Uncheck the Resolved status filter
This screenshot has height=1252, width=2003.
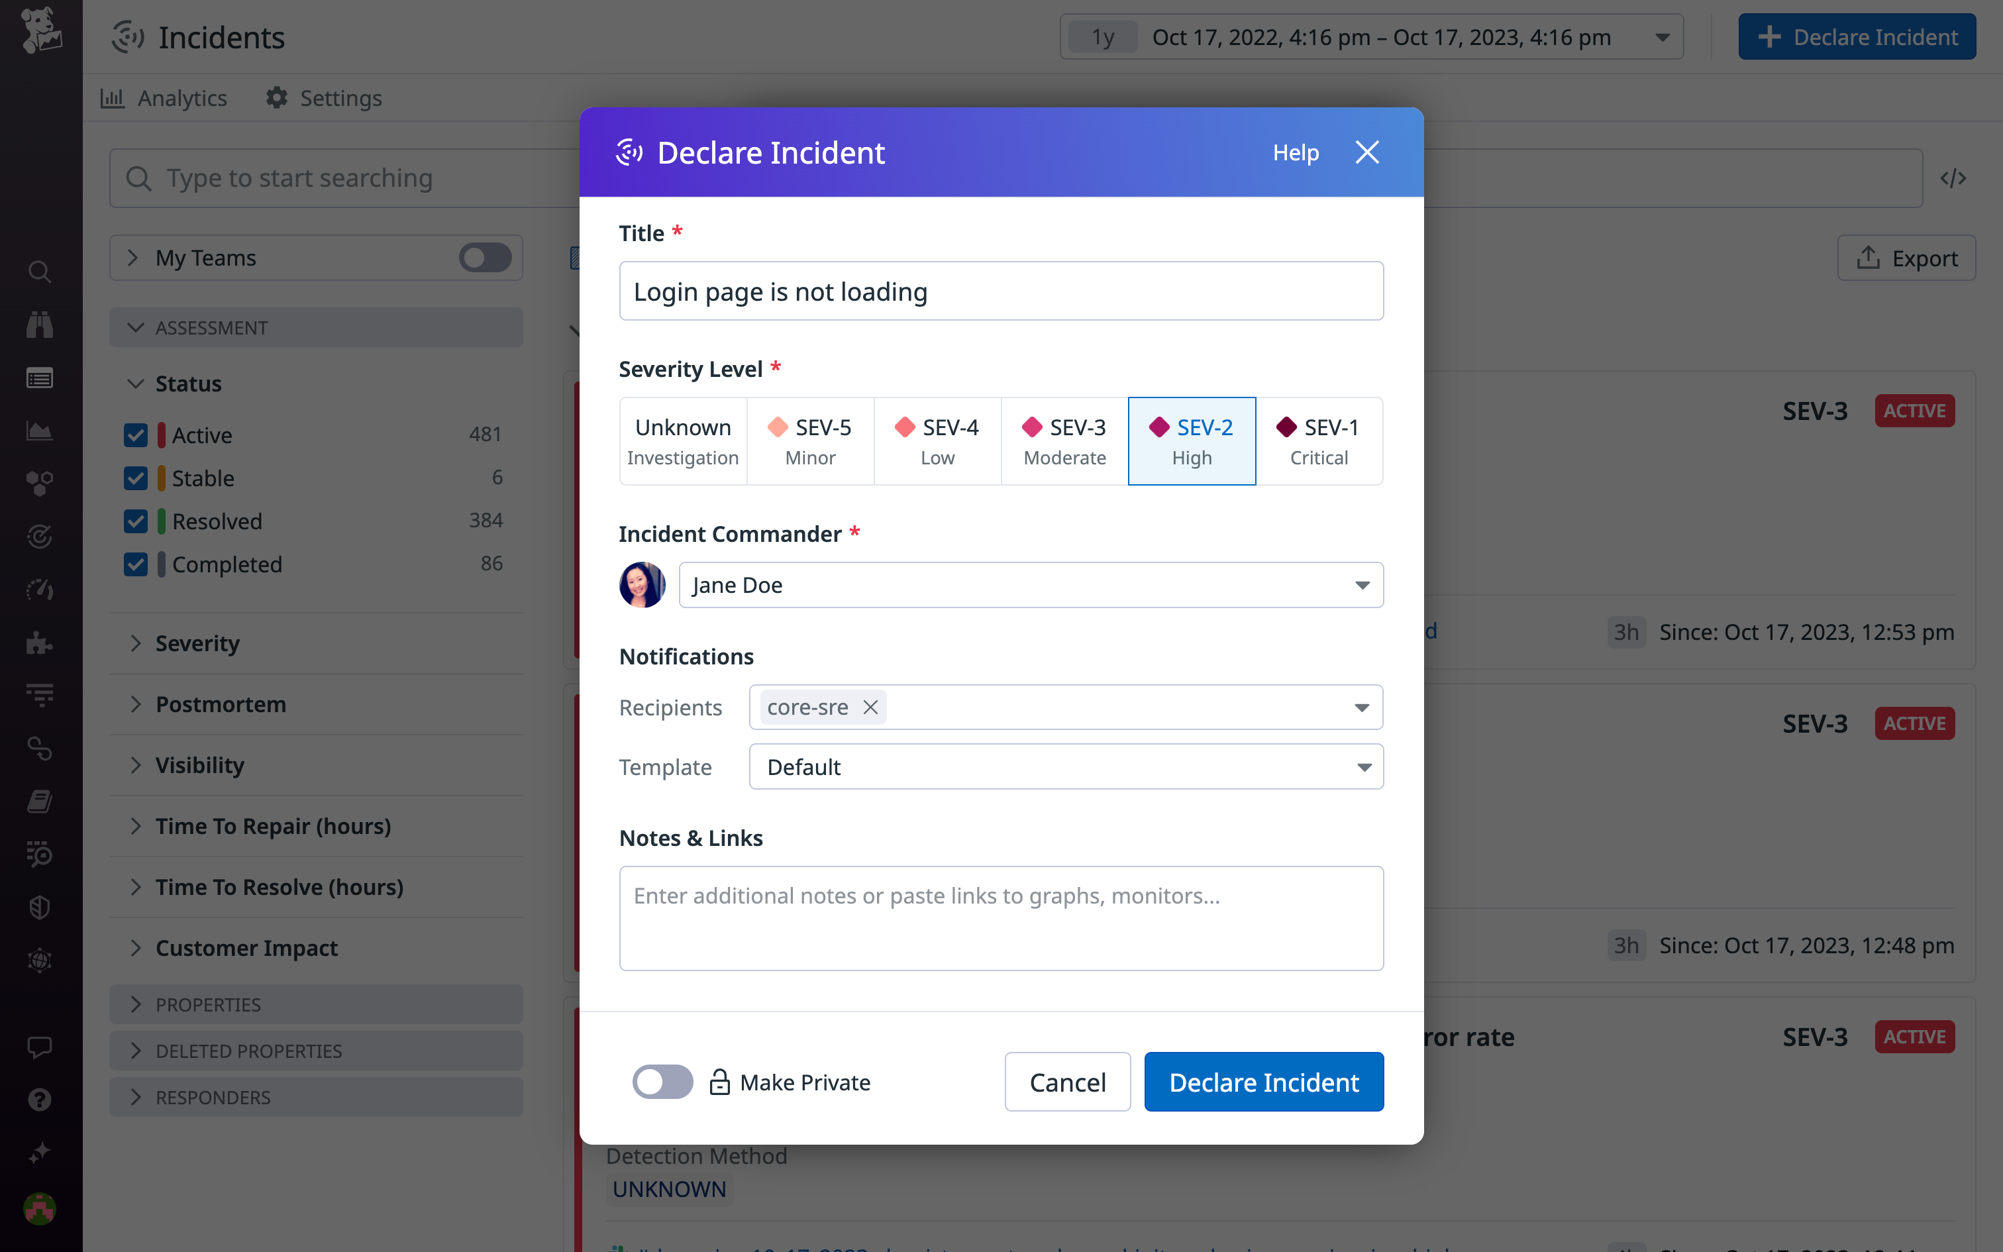136,521
